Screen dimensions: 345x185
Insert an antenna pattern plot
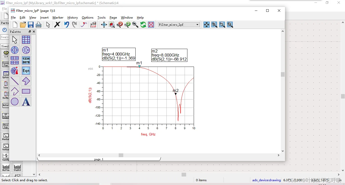(15, 71)
